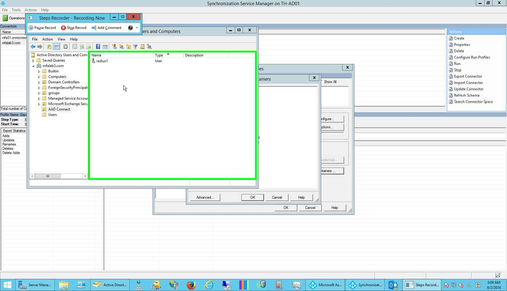Sort by the Description column header

206,55
